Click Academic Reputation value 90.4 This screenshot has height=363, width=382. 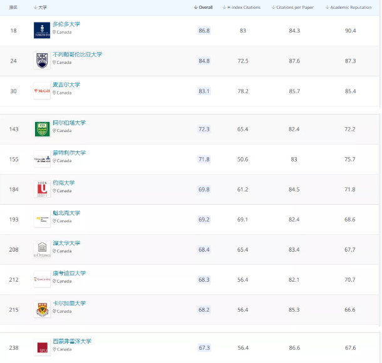[x=350, y=31]
